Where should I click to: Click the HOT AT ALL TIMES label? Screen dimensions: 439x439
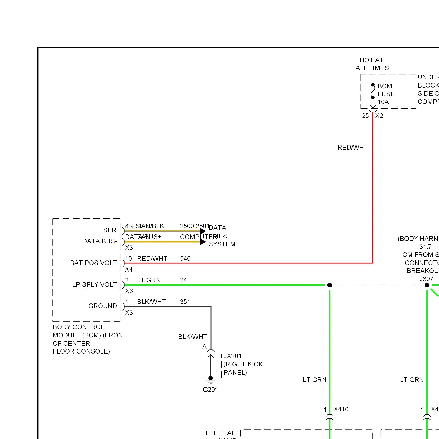(x=372, y=64)
